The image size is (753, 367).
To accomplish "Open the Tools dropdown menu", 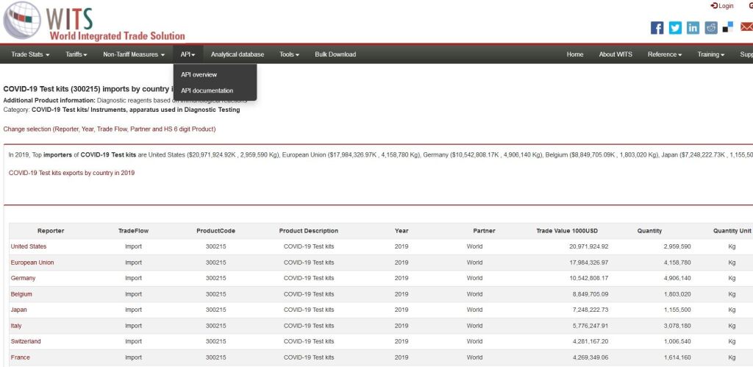I will 289,54.
